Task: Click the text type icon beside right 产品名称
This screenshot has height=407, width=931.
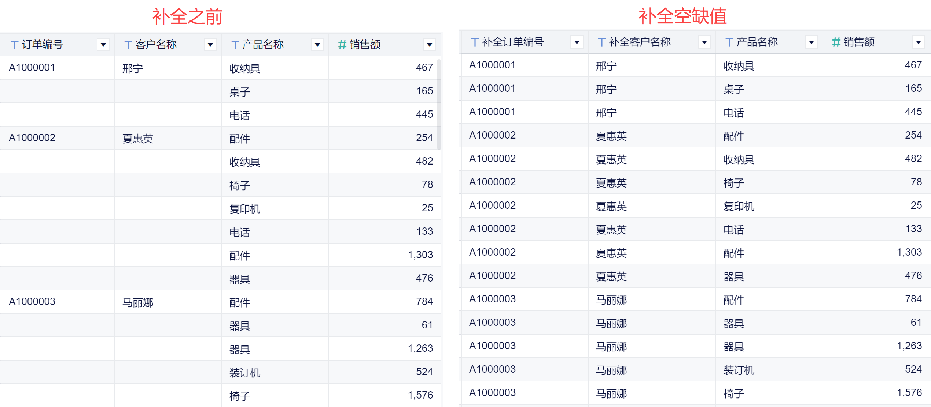Action: tap(729, 42)
